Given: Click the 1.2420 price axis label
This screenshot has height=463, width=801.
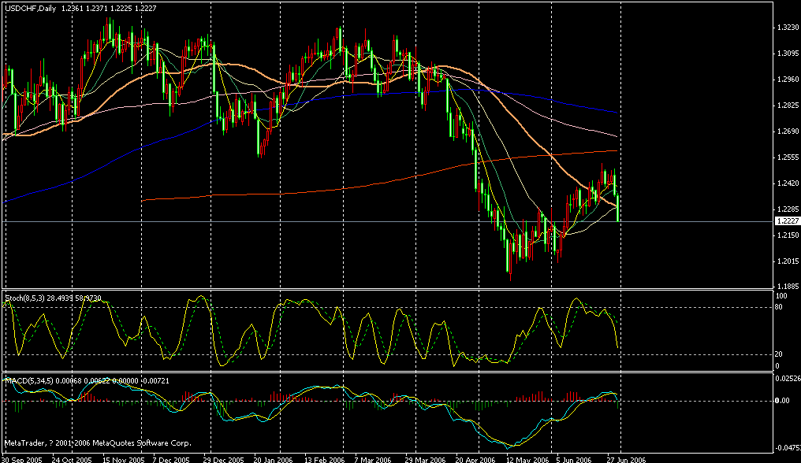Looking at the screenshot, I should pos(788,183).
